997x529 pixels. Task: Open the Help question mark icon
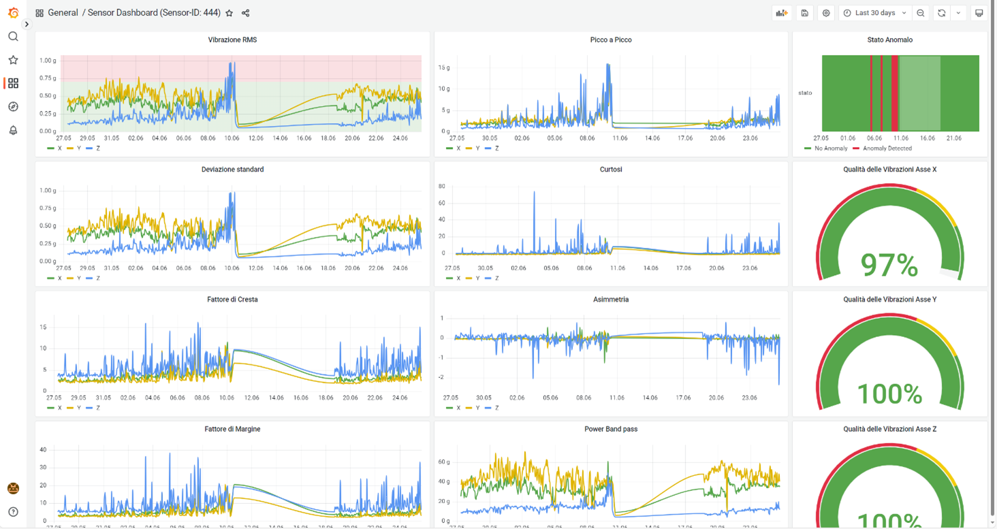tap(13, 512)
